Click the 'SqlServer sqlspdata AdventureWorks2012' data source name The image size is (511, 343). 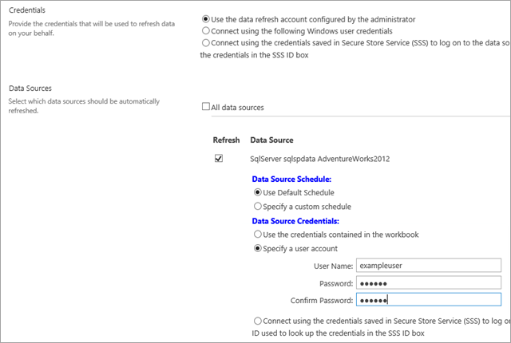(320, 159)
